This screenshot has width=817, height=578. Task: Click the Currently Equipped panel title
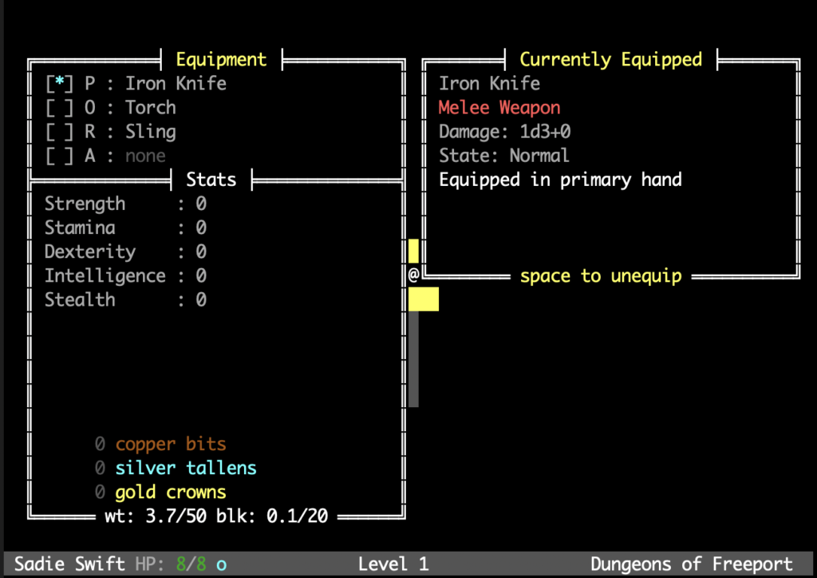(x=610, y=60)
